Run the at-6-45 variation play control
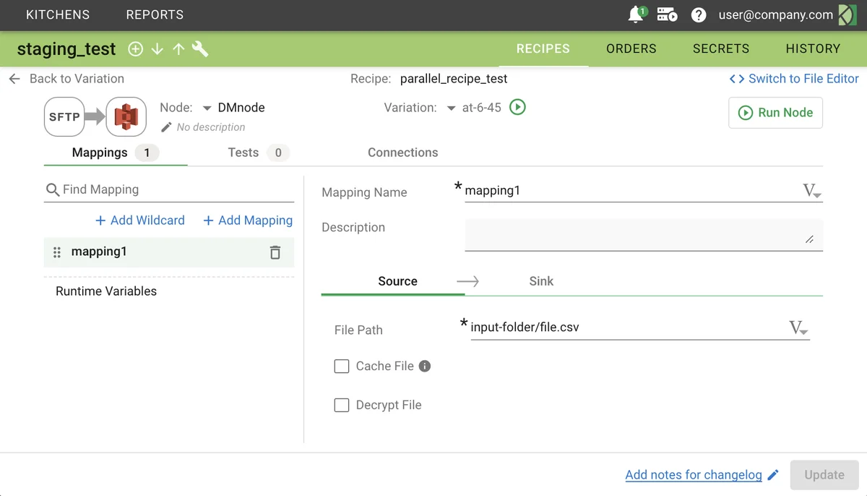 [x=517, y=106]
